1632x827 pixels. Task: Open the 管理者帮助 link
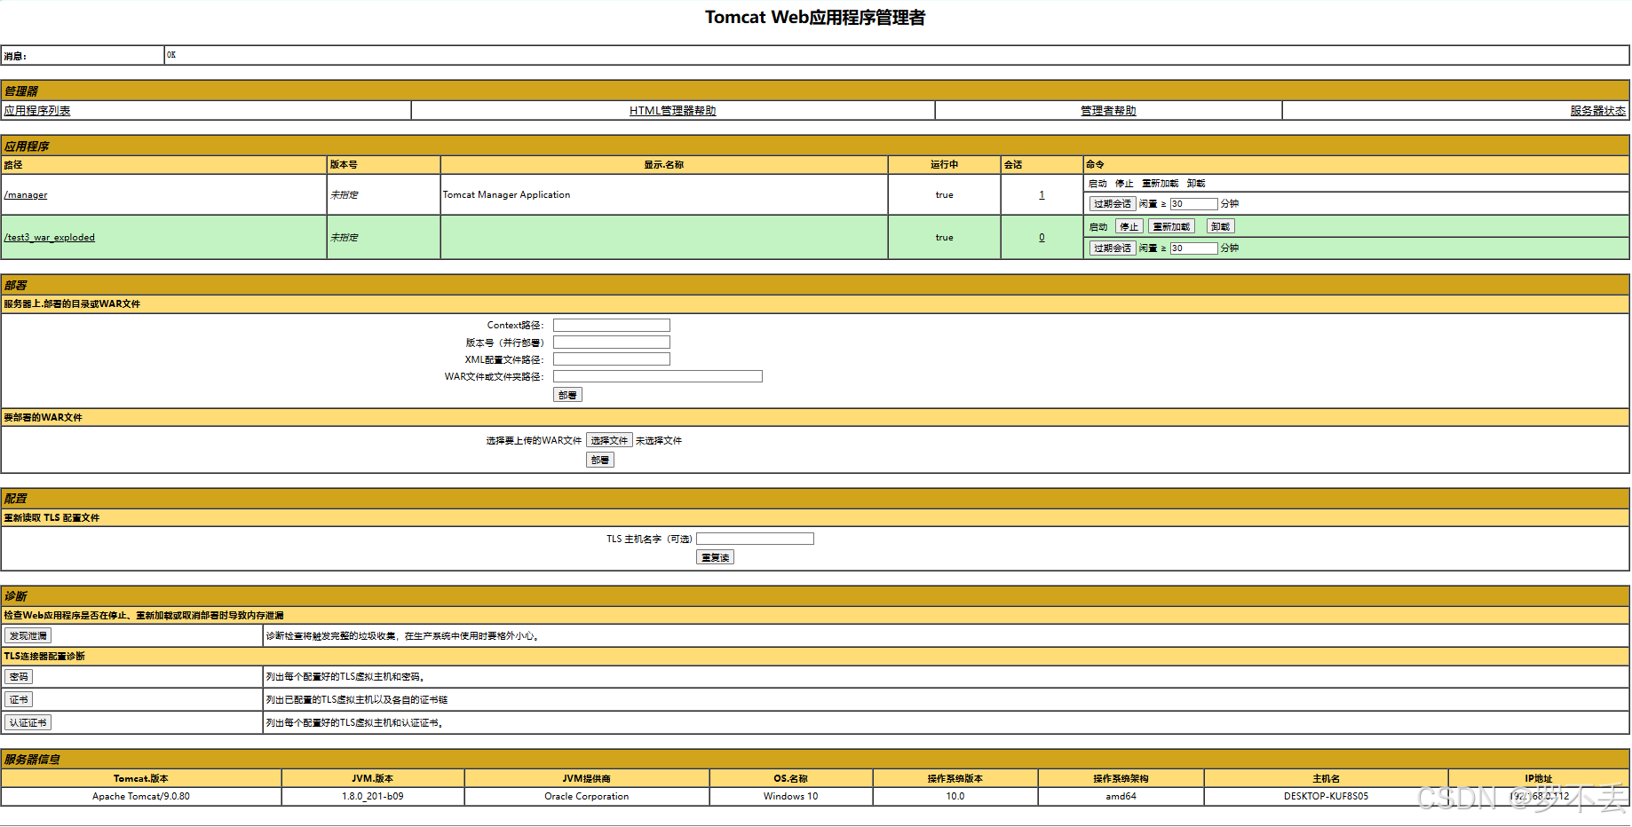coord(1108,111)
